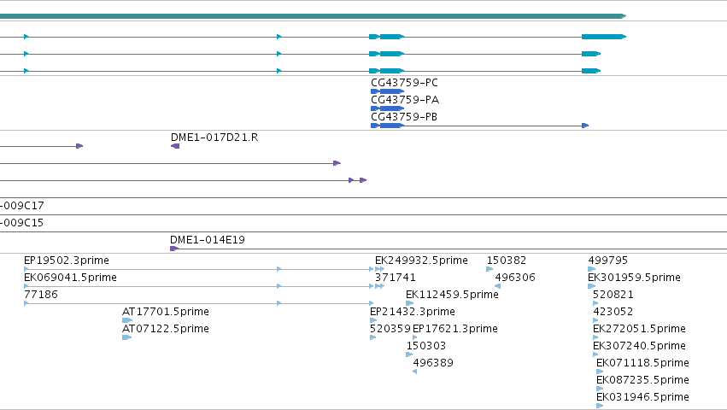Click the 499795 feature label
The width and height of the screenshot is (727, 410).
point(608,261)
